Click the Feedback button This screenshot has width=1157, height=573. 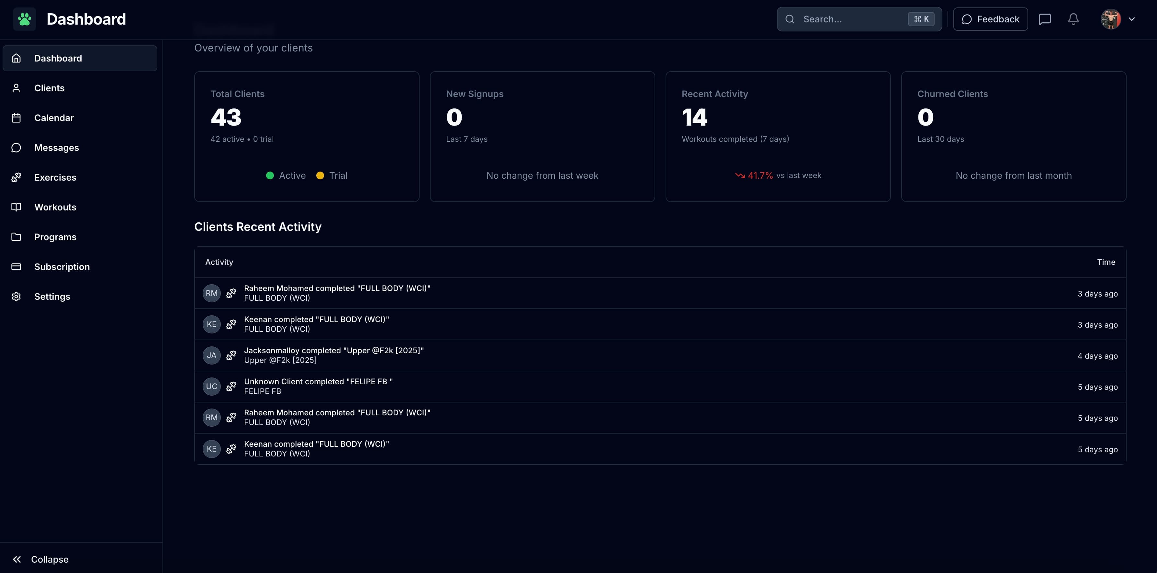point(990,19)
